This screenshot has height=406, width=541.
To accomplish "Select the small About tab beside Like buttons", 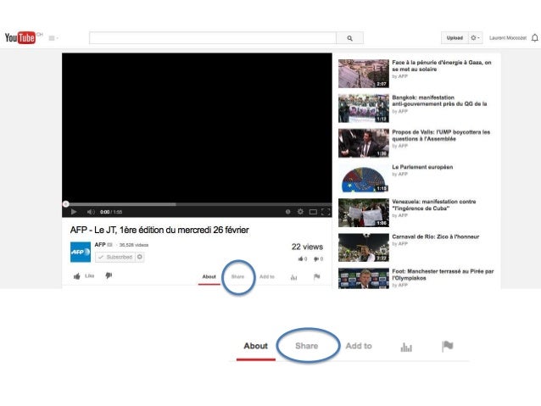I will coord(209,276).
